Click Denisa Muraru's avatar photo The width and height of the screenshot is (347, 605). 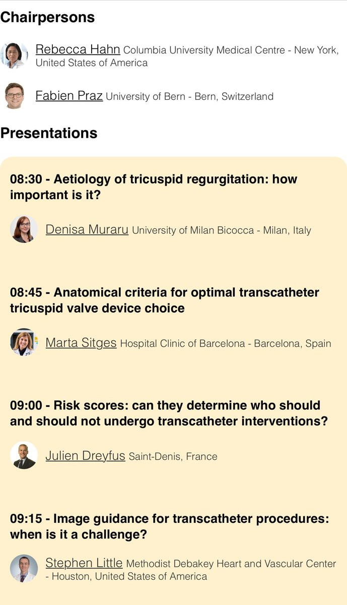point(24,229)
